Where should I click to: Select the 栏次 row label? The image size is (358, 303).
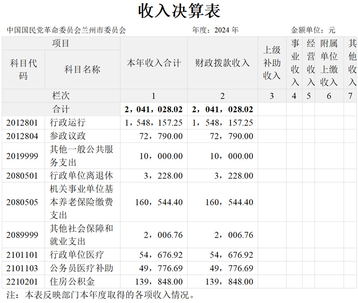[x=61, y=96]
